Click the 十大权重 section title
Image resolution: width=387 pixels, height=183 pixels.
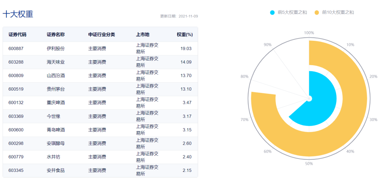click(x=18, y=14)
